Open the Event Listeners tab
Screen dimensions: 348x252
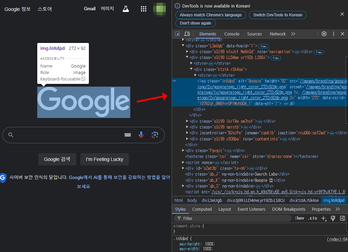252,209
